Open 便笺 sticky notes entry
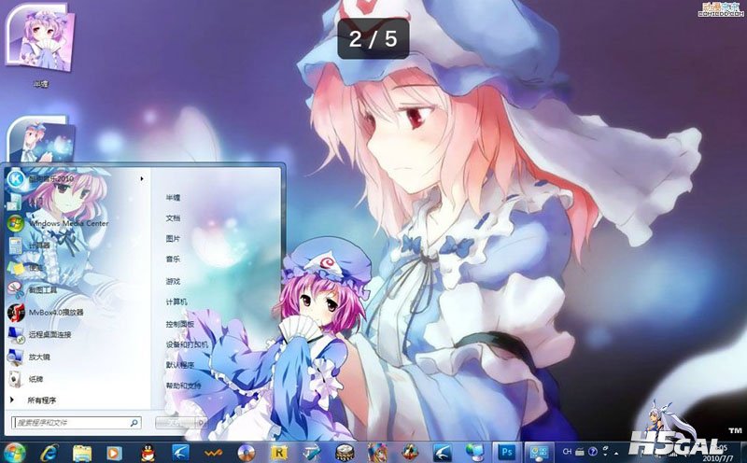Screen dimensions: 747x463 point(76,268)
